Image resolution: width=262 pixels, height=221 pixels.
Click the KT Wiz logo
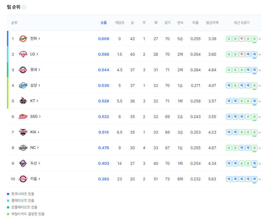tap(23, 101)
